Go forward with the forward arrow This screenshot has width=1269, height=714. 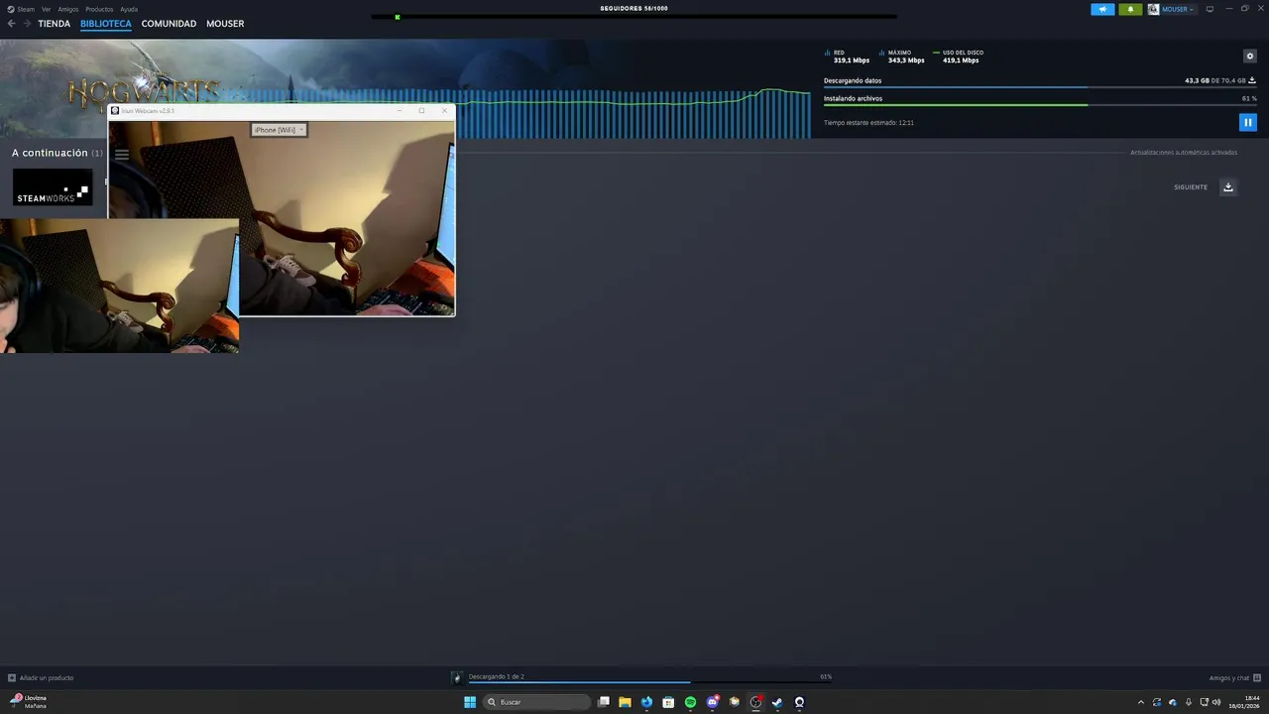click(27, 24)
